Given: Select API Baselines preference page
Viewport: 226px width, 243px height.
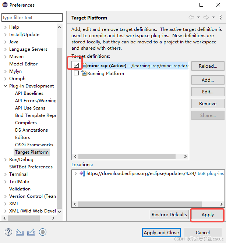Looking at the screenshot, I should pyautogui.click(x=29, y=93).
